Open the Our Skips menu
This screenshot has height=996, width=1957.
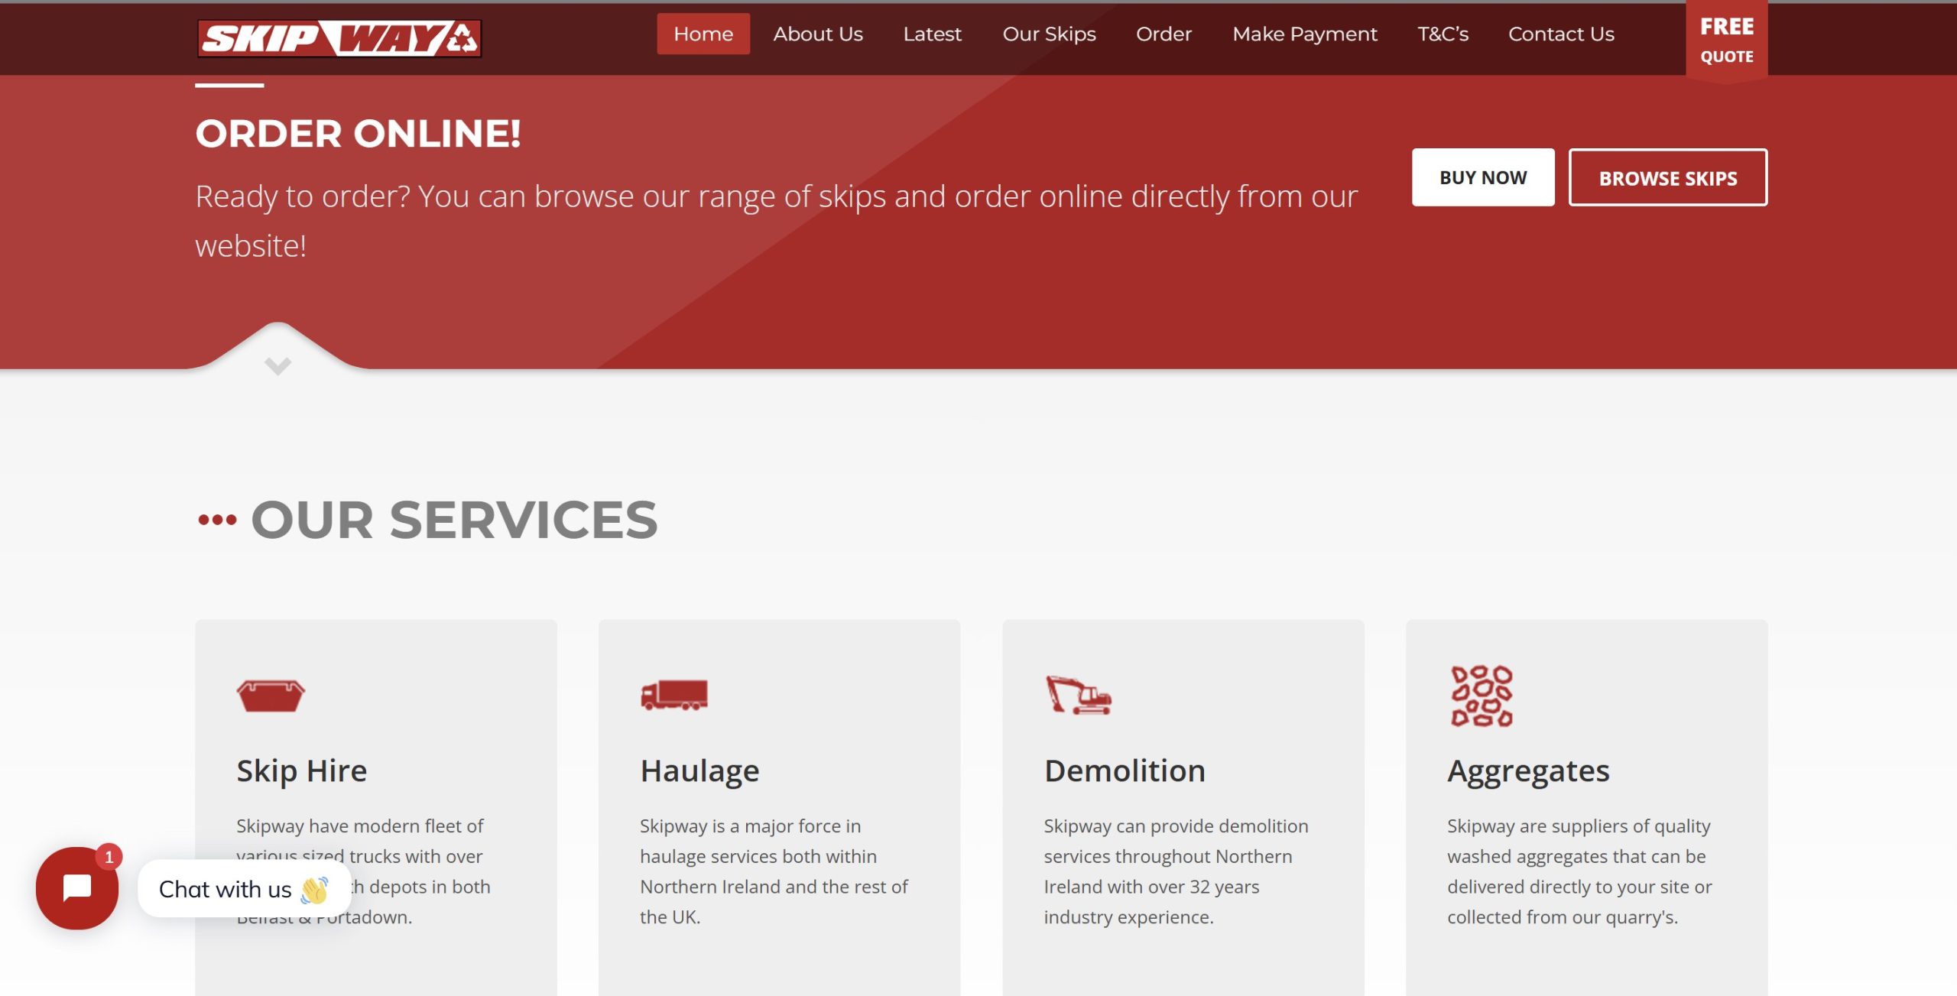(x=1049, y=34)
